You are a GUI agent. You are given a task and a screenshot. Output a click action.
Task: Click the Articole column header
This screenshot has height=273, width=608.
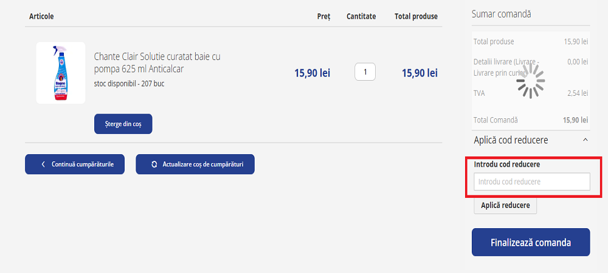pyautogui.click(x=41, y=16)
